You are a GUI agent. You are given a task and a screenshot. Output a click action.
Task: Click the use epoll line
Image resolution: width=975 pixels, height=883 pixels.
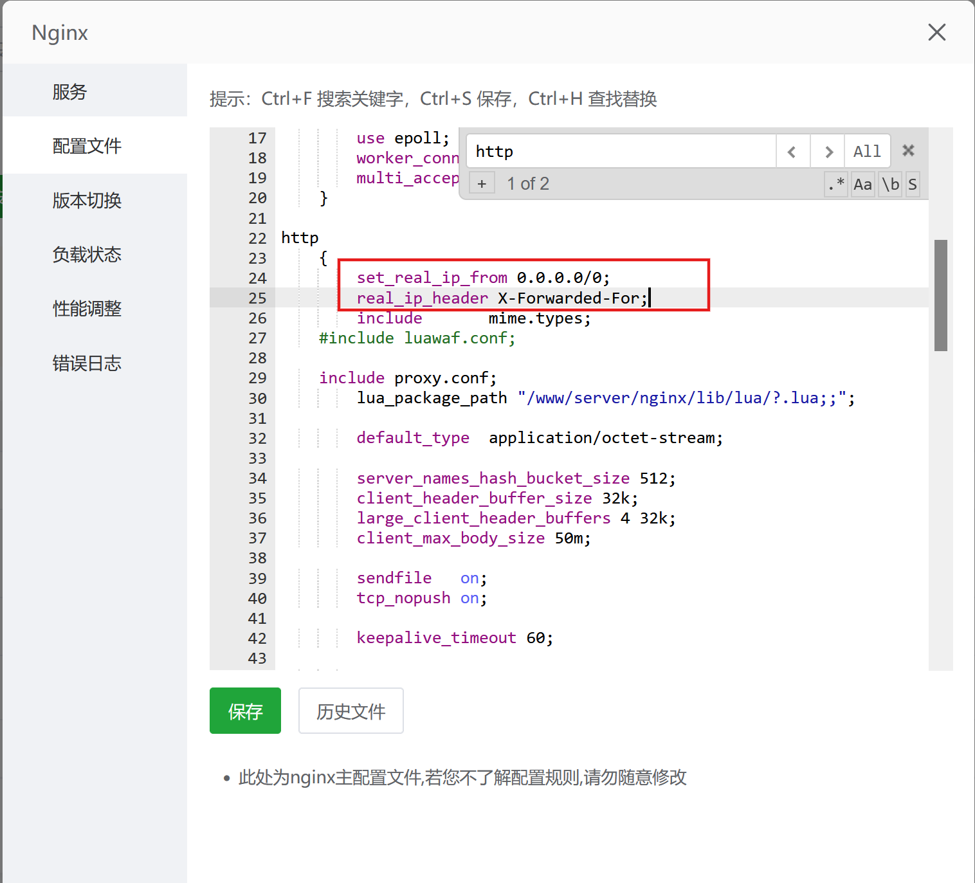(x=403, y=138)
